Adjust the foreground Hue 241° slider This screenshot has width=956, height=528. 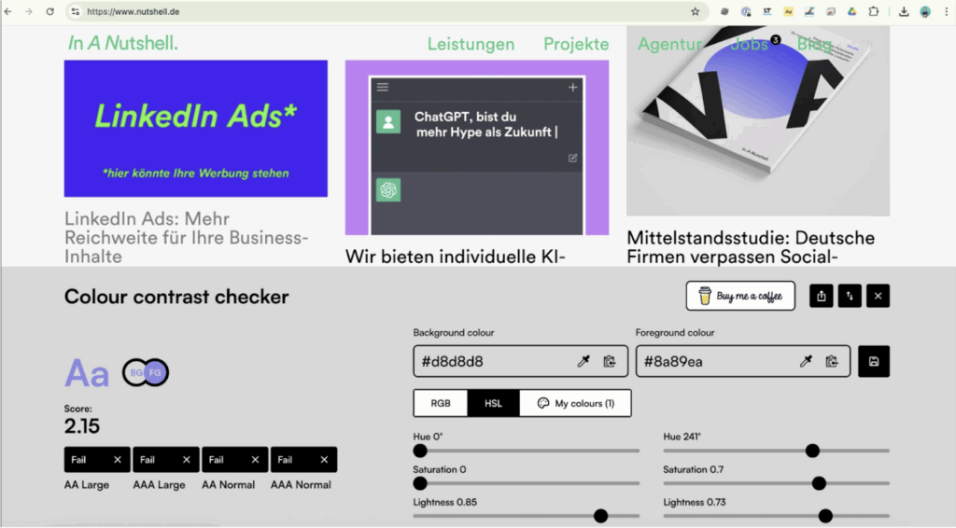click(776, 451)
